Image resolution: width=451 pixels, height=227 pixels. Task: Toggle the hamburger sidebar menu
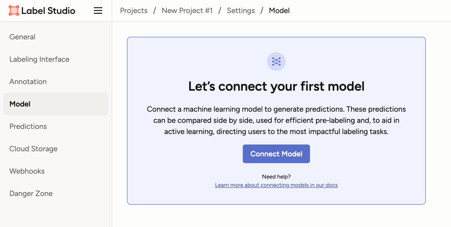(98, 11)
